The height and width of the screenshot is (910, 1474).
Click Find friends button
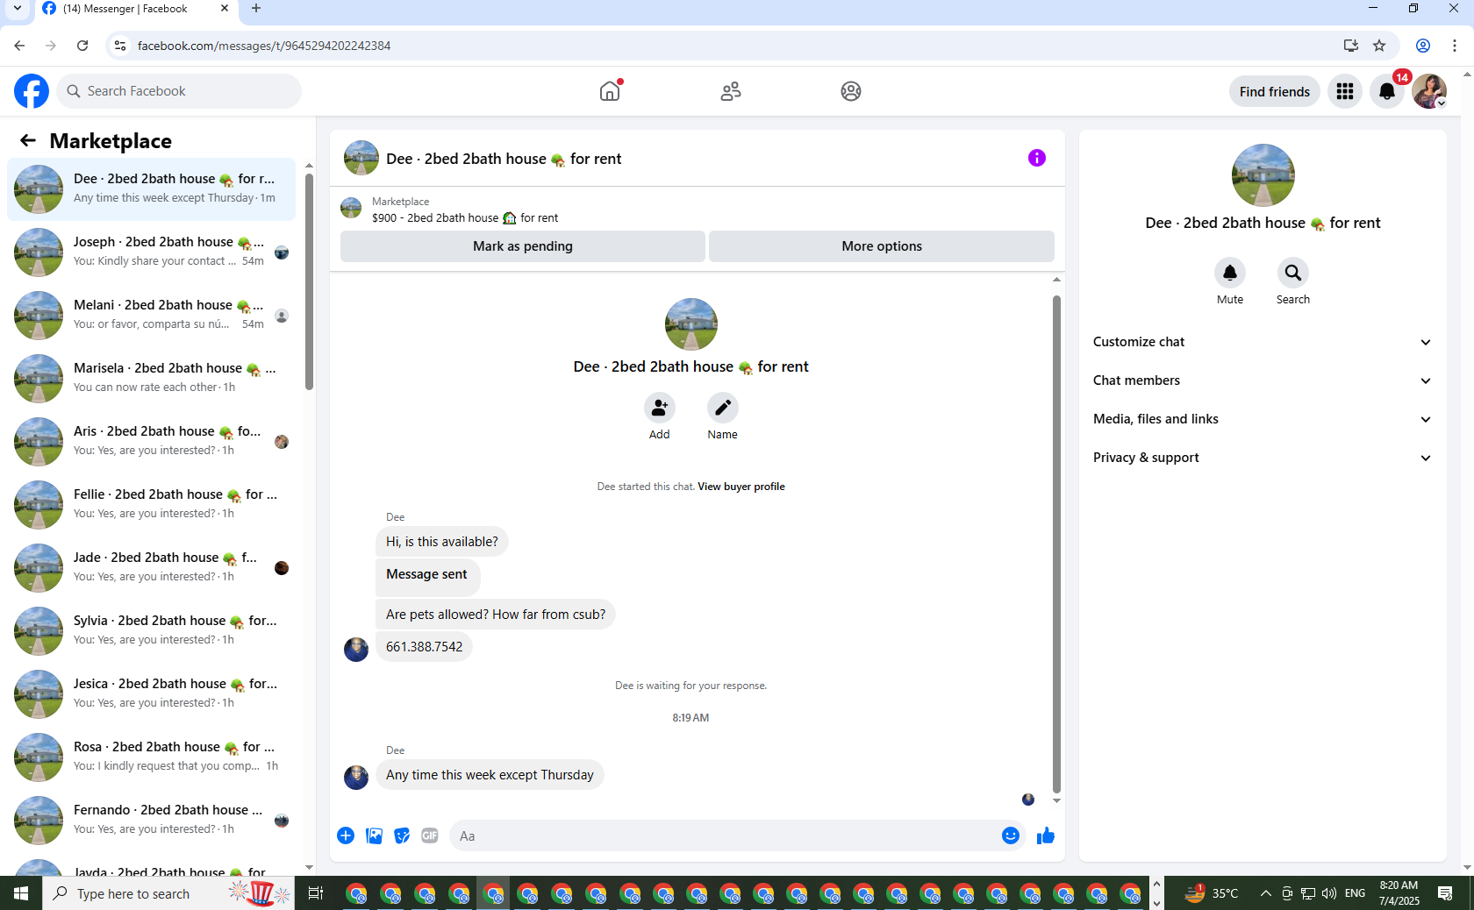tap(1274, 91)
